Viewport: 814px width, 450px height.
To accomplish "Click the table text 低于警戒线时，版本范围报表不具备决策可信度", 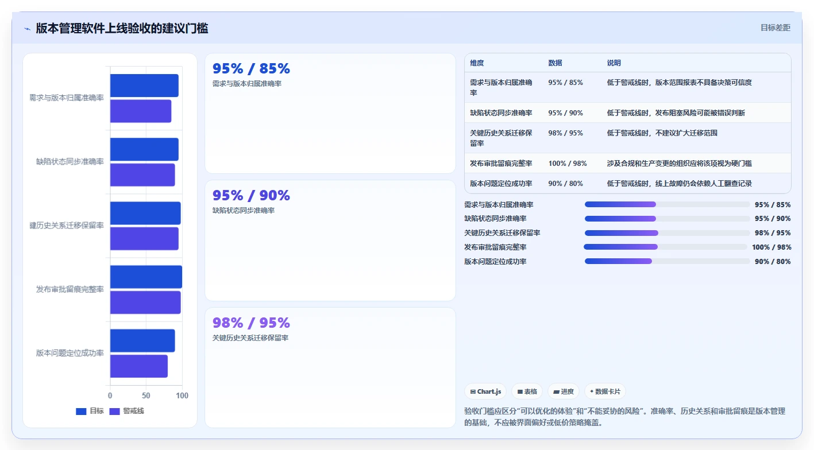I will [679, 83].
